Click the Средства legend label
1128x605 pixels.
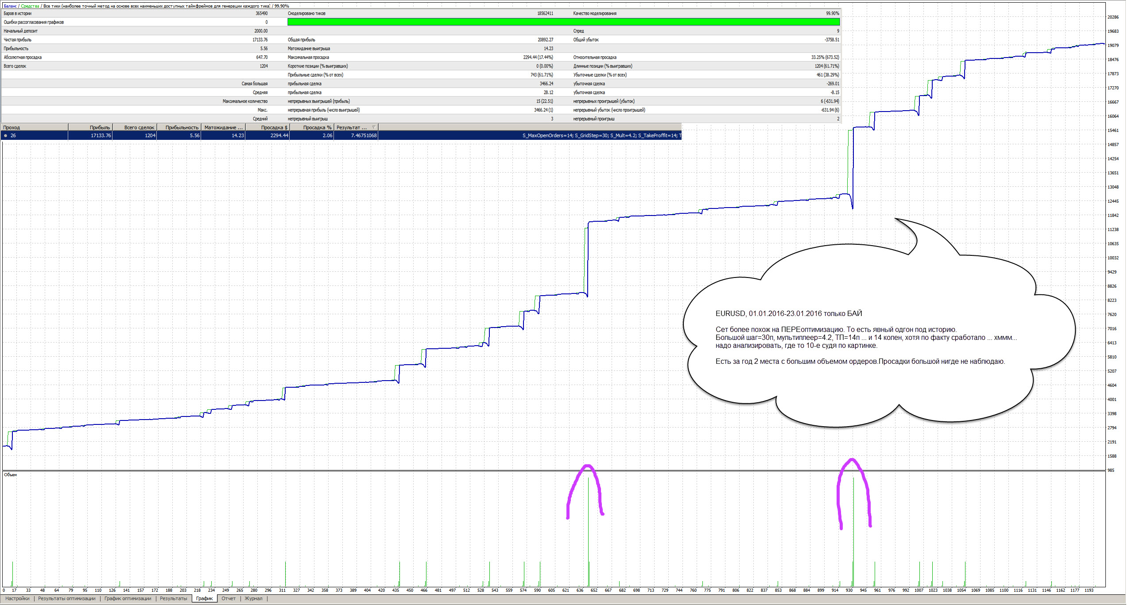pos(30,6)
